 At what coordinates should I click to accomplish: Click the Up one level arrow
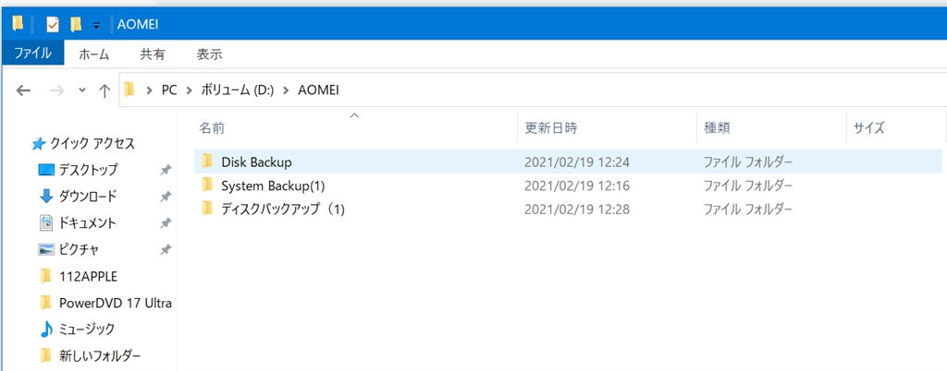click(x=105, y=90)
